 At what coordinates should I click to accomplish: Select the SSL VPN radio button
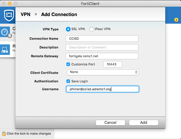point(68,29)
